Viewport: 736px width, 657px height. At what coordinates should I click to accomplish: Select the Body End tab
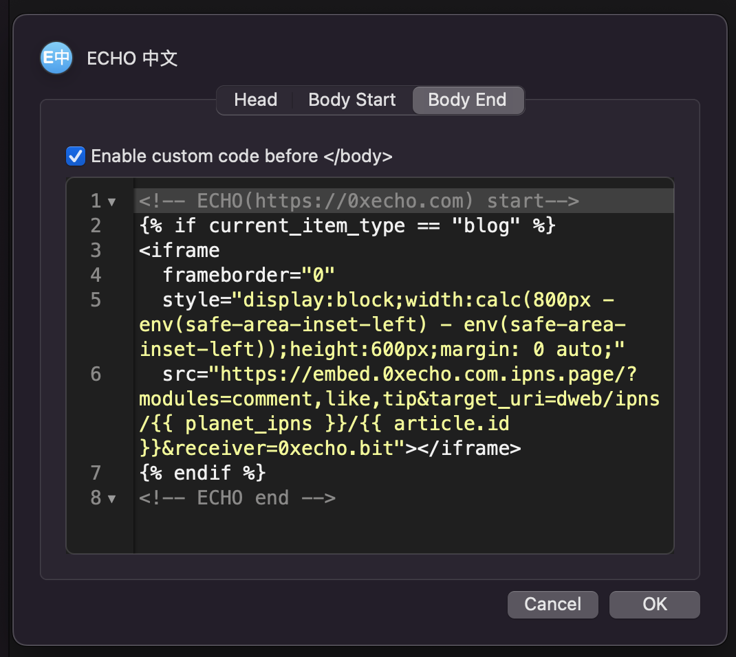click(x=468, y=100)
